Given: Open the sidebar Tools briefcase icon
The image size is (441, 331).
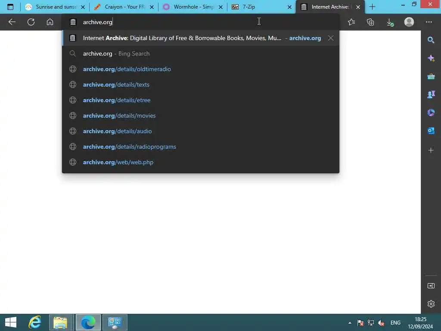Looking at the screenshot, I should pyautogui.click(x=431, y=76).
